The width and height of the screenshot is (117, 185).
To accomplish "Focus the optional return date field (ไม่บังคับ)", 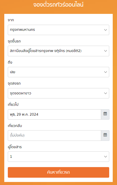I will coord(54,136).
